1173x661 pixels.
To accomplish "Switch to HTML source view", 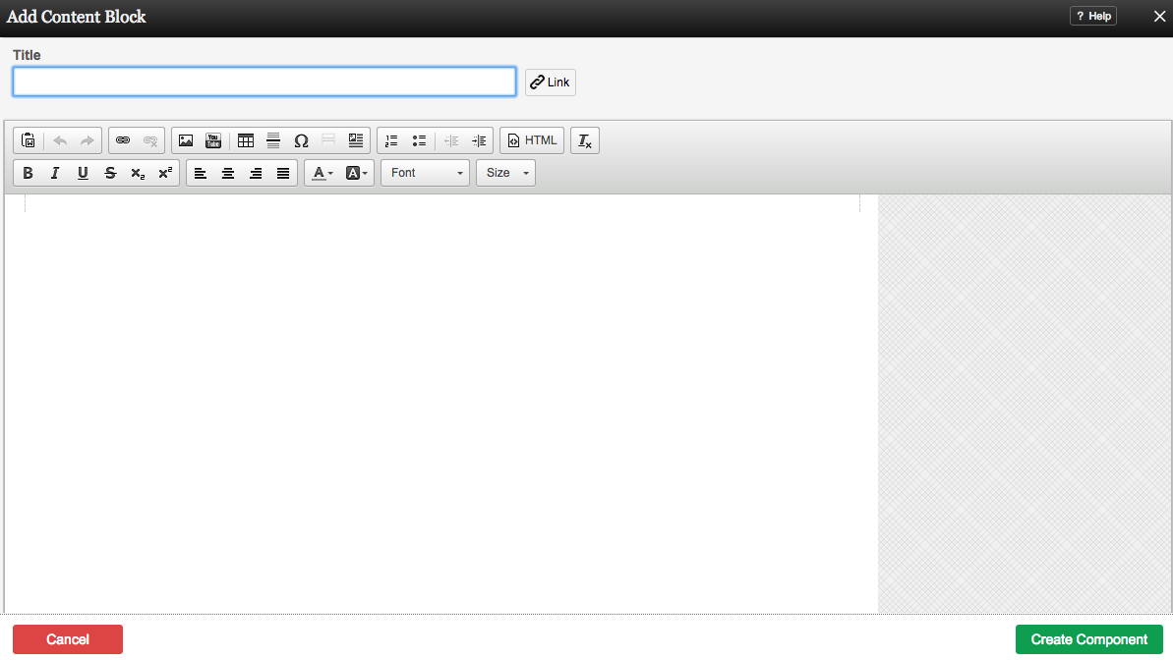I will click(x=532, y=140).
